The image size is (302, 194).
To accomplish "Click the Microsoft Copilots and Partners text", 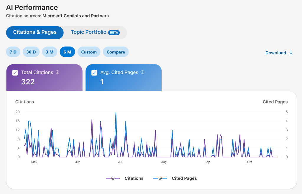I will [x=75, y=16].
